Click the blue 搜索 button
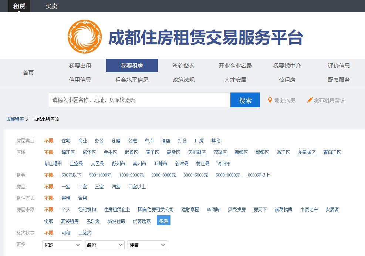This screenshot has width=365, height=256. coord(245,100)
